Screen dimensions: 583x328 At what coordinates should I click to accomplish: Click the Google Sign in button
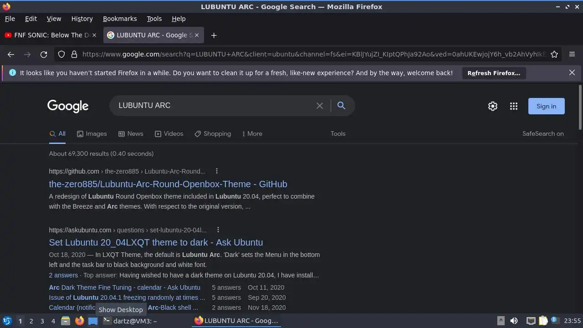(x=546, y=106)
